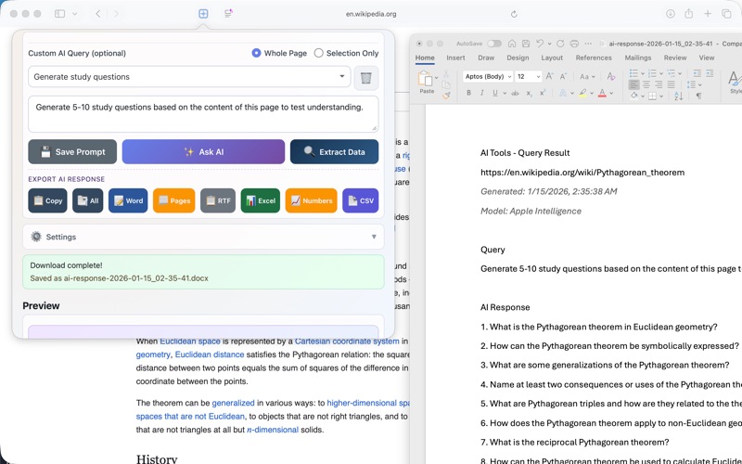The width and height of the screenshot is (742, 464).
Task: Apply subscript in Word ribbon
Action: [529, 94]
